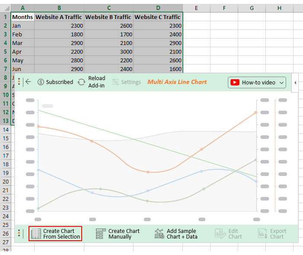Click the back arrow in add-in header

coord(28,82)
